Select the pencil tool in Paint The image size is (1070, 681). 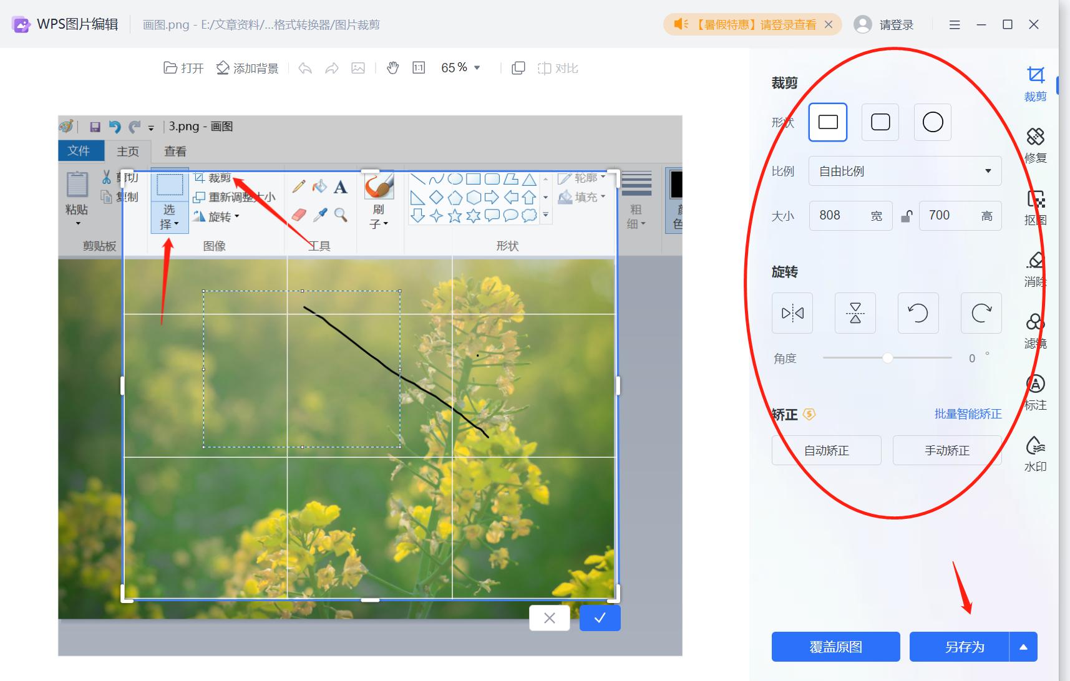point(298,185)
